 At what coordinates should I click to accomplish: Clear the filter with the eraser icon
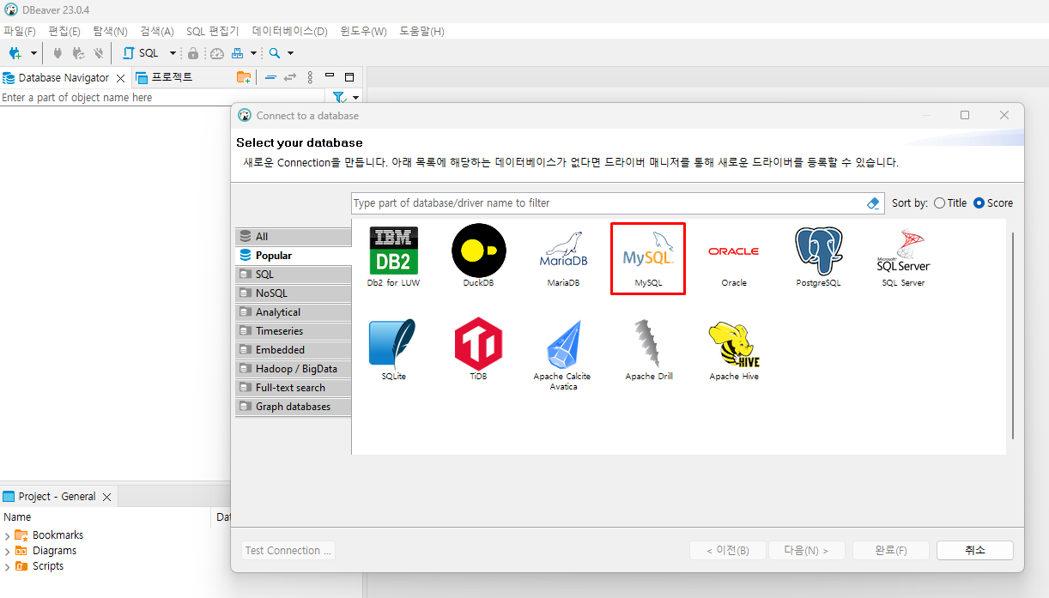874,203
